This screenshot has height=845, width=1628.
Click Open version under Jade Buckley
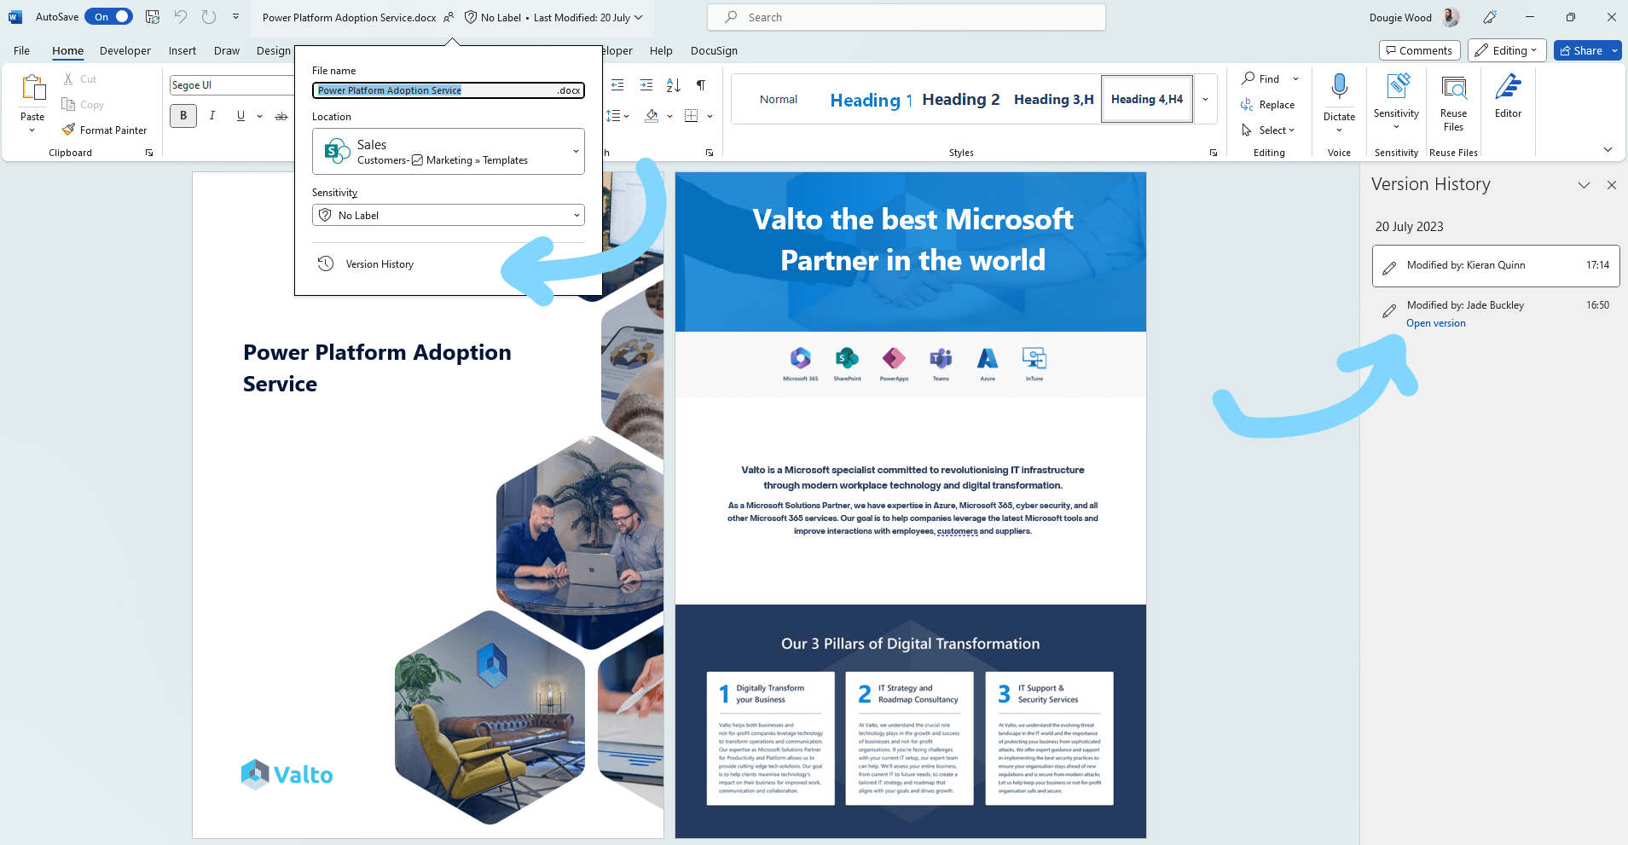click(x=1435, y=322)
